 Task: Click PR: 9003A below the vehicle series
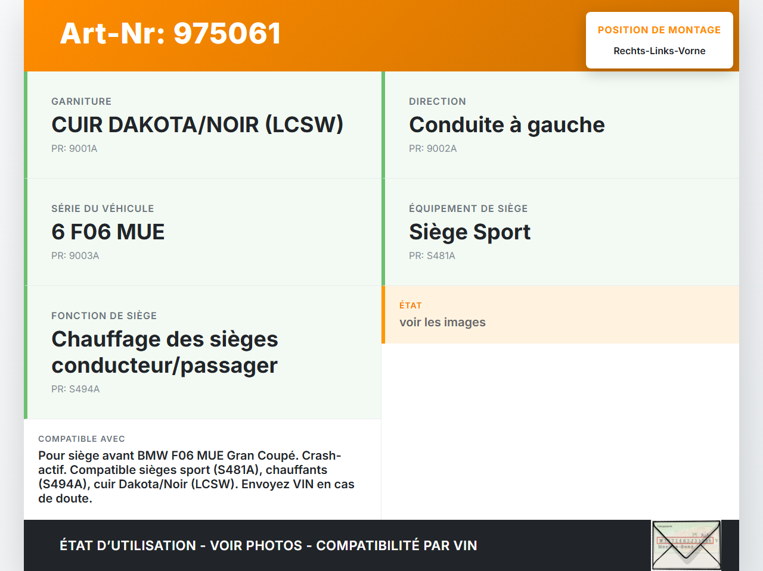pos(75,255)
